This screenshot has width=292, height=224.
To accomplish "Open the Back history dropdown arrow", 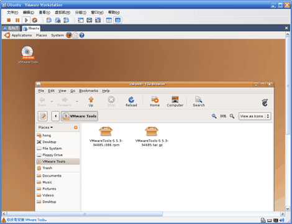I will tap(52, 101).
